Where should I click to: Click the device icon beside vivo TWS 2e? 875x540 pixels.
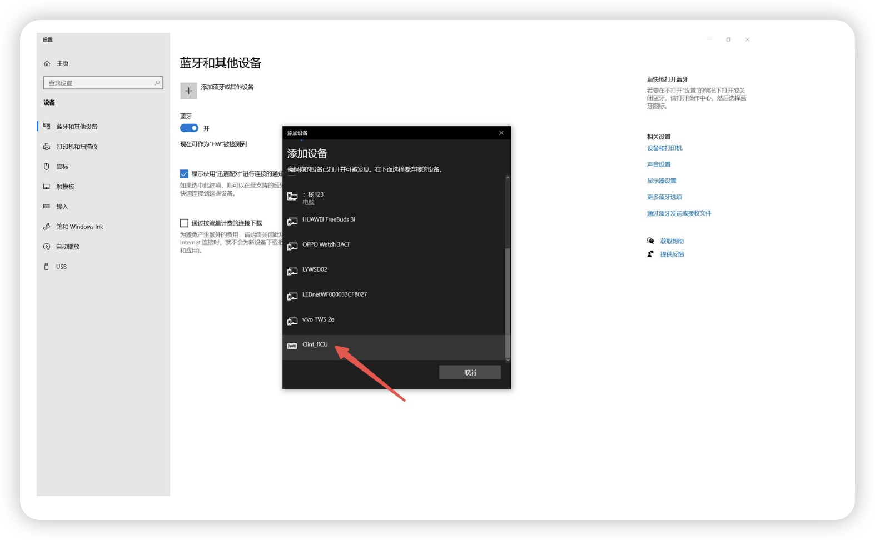(292, 322)
